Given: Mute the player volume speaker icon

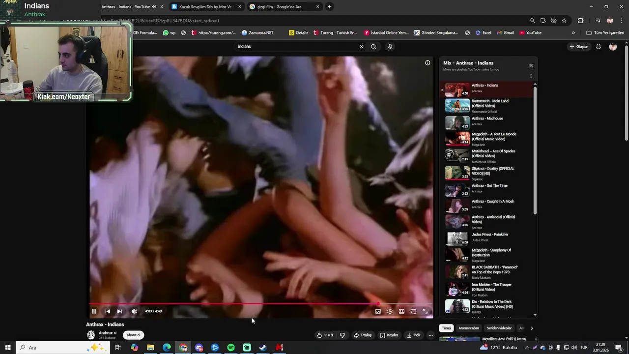Looking at the screenshot, I should click(134, 311).
